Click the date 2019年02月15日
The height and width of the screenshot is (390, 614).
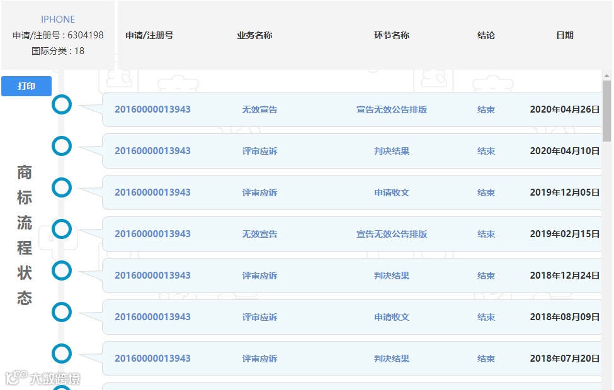coord(565,234)
